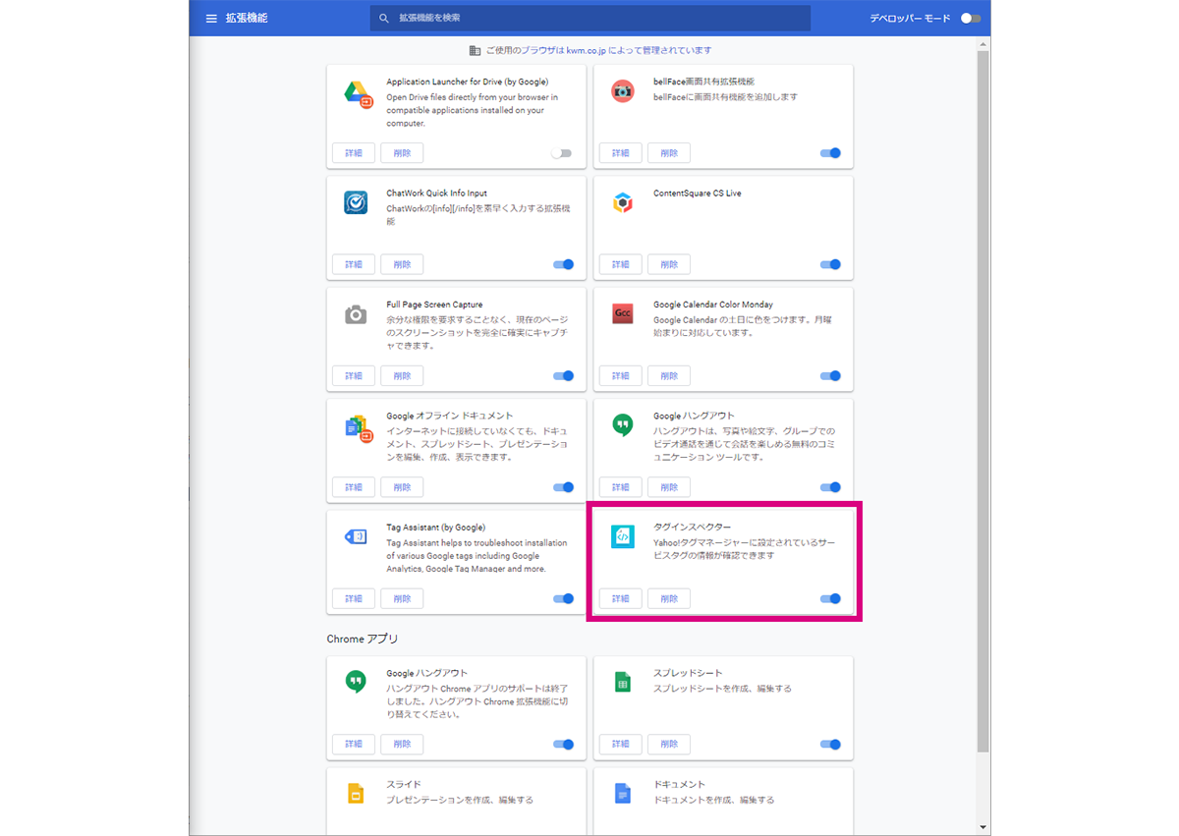
Task: Click 削除 for ContentSquare CS Live
Action: coord(669,264)
